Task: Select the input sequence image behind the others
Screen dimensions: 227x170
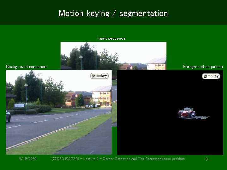Action: point(113,56)
